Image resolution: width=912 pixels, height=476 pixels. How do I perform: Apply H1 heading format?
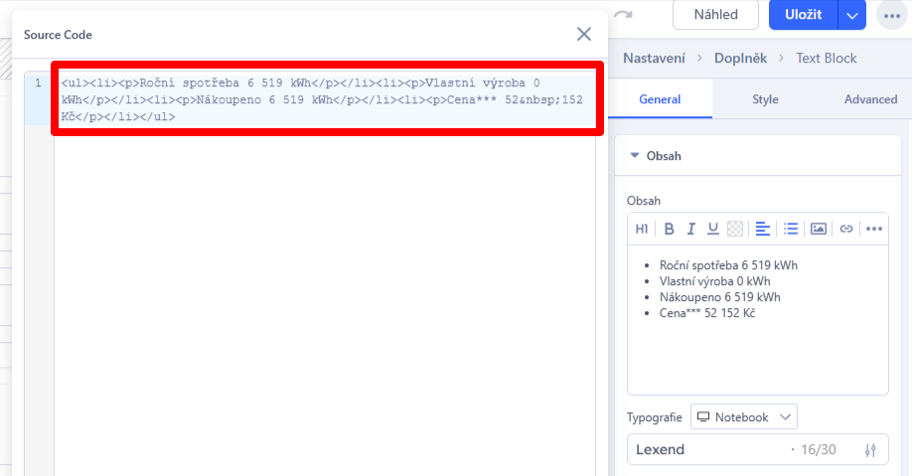click(642, 229)
